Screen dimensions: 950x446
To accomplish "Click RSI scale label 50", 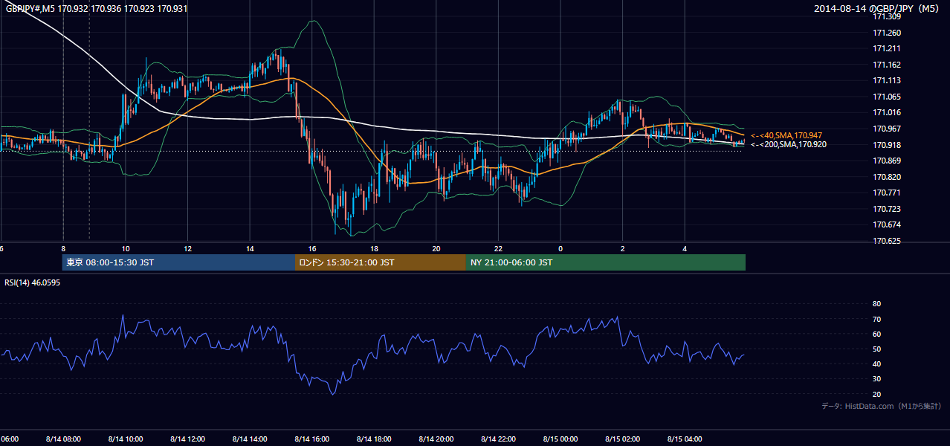I will point(876,349).
